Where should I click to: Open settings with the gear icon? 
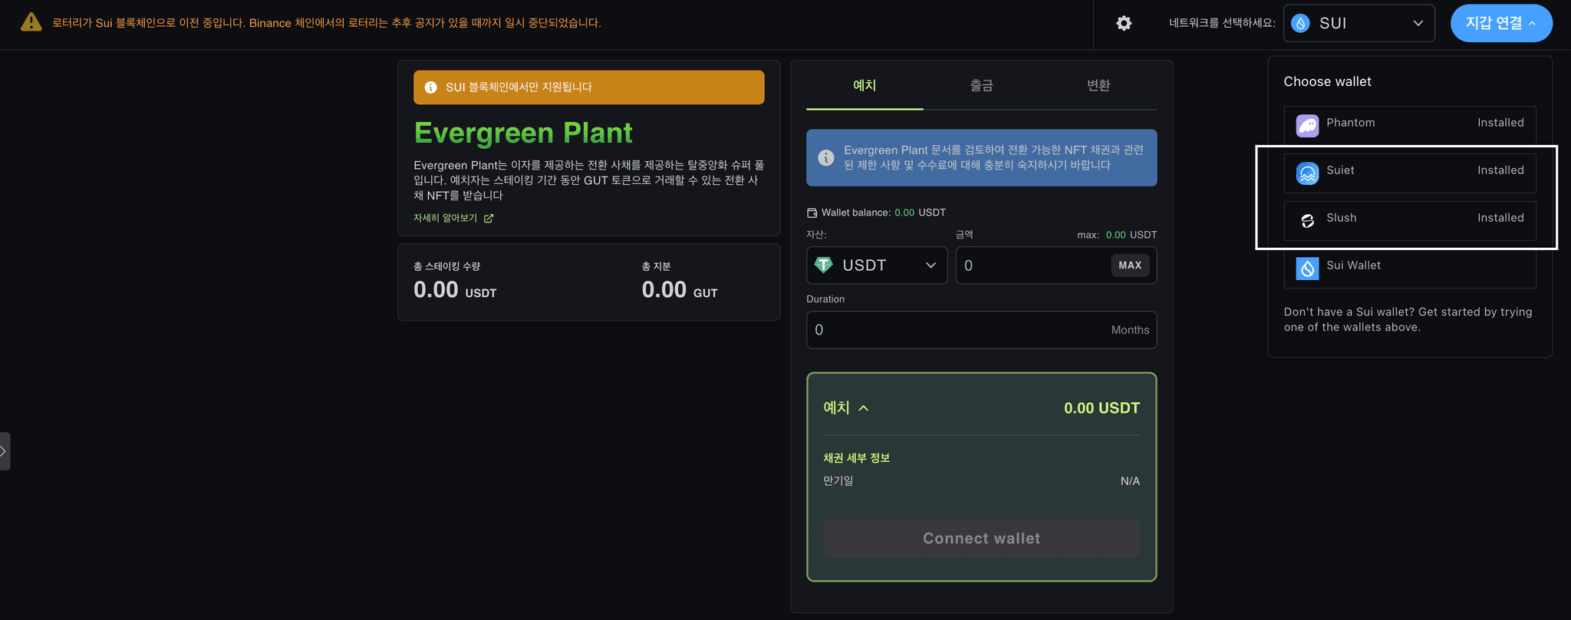[1124, 23]
